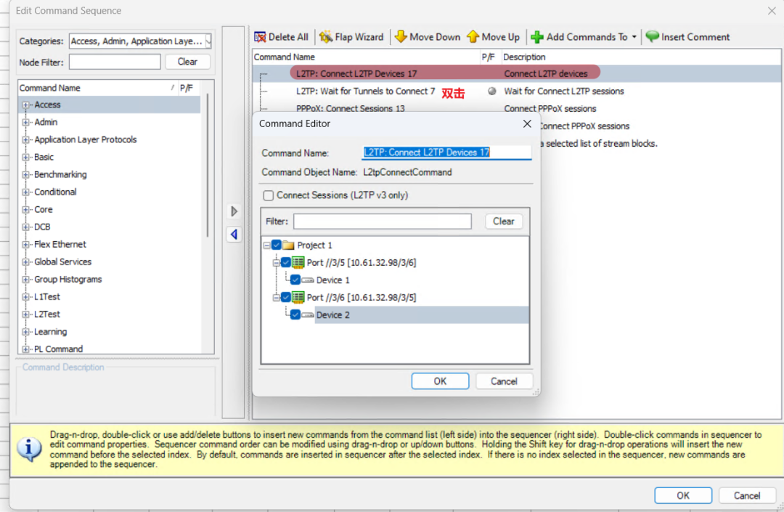
Task: Click the Delete All toolbar icon
Action: (x=260, y=37)
